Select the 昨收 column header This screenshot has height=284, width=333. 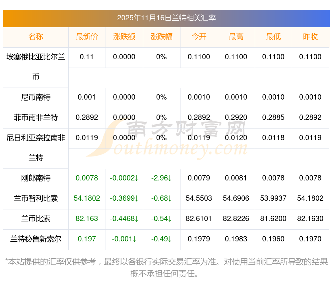(310, 37)
